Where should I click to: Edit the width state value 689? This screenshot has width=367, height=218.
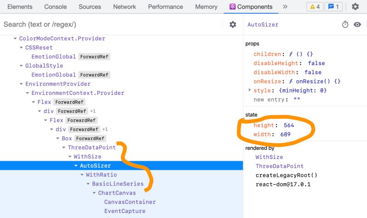coord(285,134)
